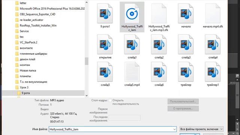Select the Hollywood_Traffic_Jam.mp3.sfk file
Image resolution: width=240 pixels, height=135 pixels.
point(159,17)
